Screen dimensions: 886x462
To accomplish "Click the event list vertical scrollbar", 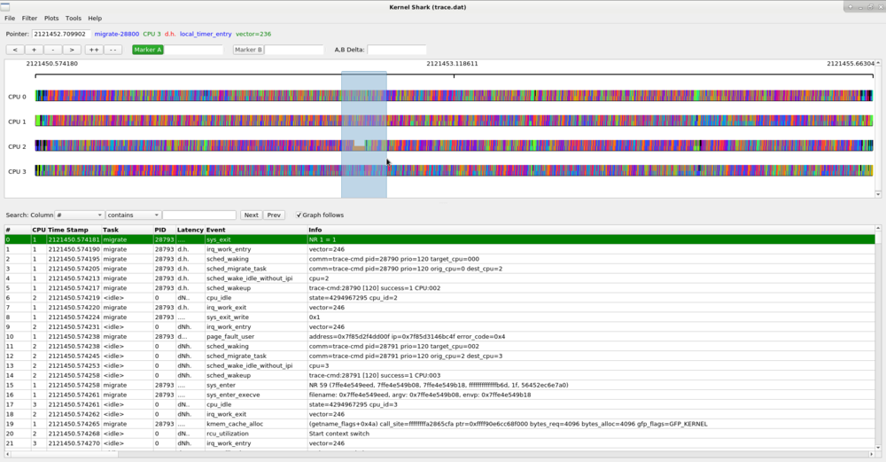I will (878, 338).
